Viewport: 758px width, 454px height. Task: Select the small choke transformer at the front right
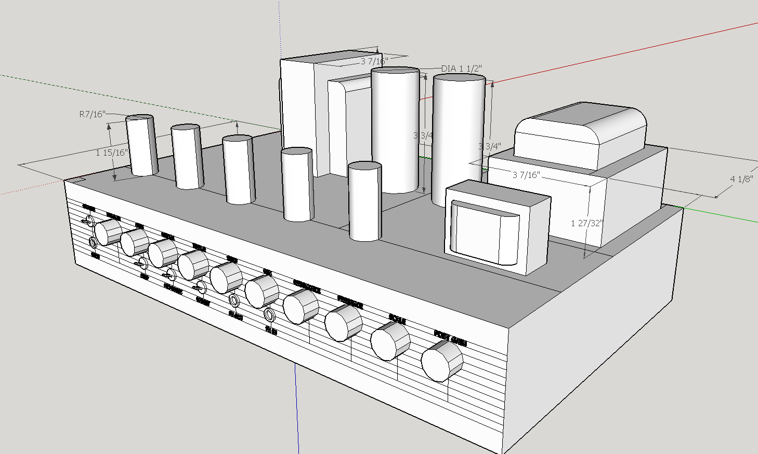point(498,227)
